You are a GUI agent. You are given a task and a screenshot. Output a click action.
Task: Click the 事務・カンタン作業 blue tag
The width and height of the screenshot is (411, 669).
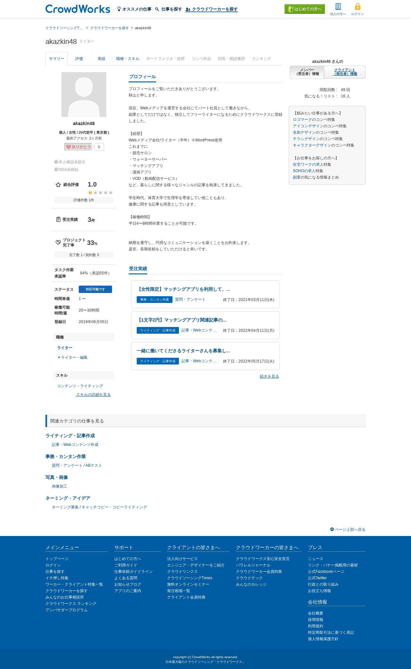click(x=155, y=299)
